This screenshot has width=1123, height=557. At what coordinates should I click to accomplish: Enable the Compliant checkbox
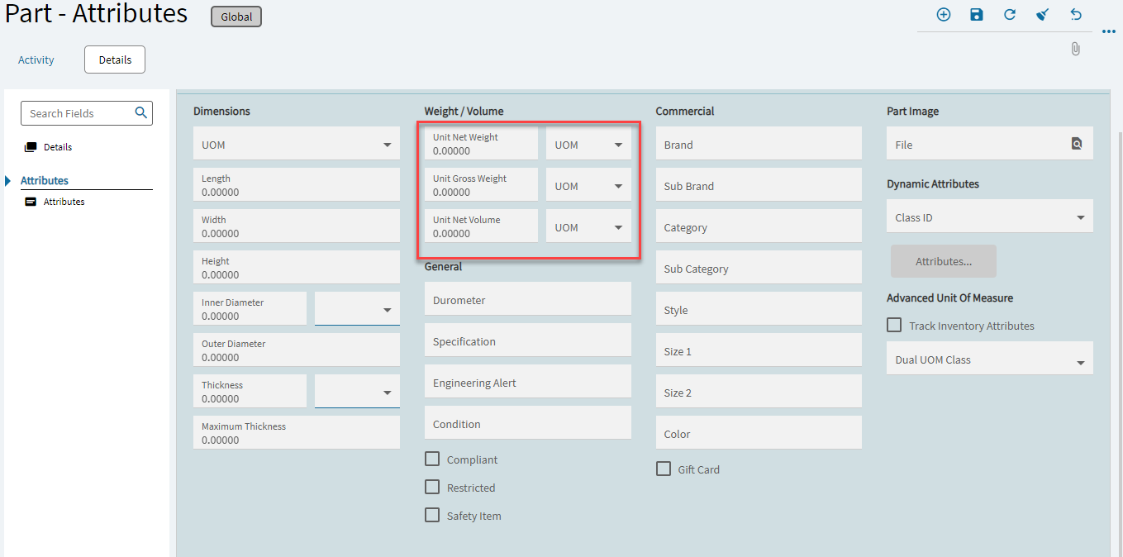click(x=432, y=459)
